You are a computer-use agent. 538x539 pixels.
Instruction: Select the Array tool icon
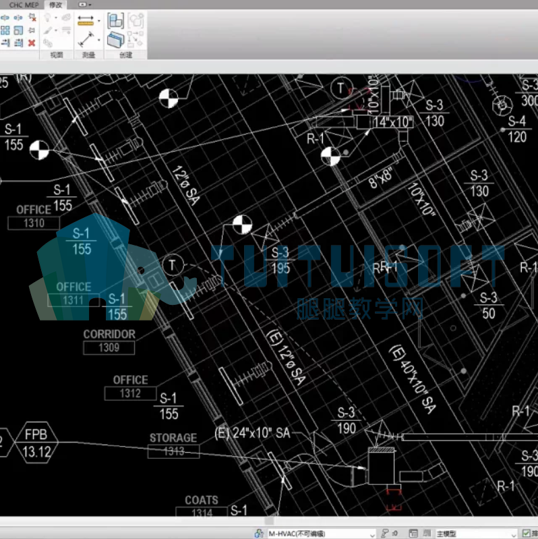click(5, 30)
